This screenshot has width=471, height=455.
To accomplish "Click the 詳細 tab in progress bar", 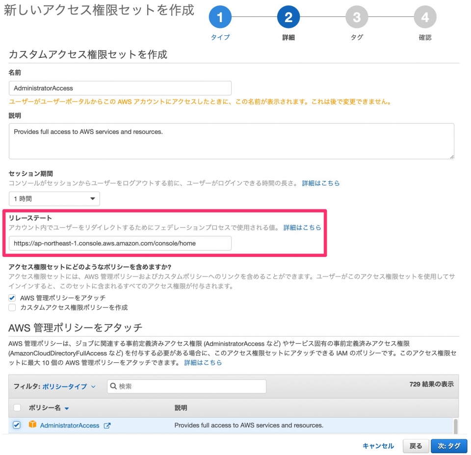I will click(x=288, y=35).
